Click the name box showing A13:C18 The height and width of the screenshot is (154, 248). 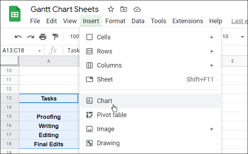(x=13, y=50)
